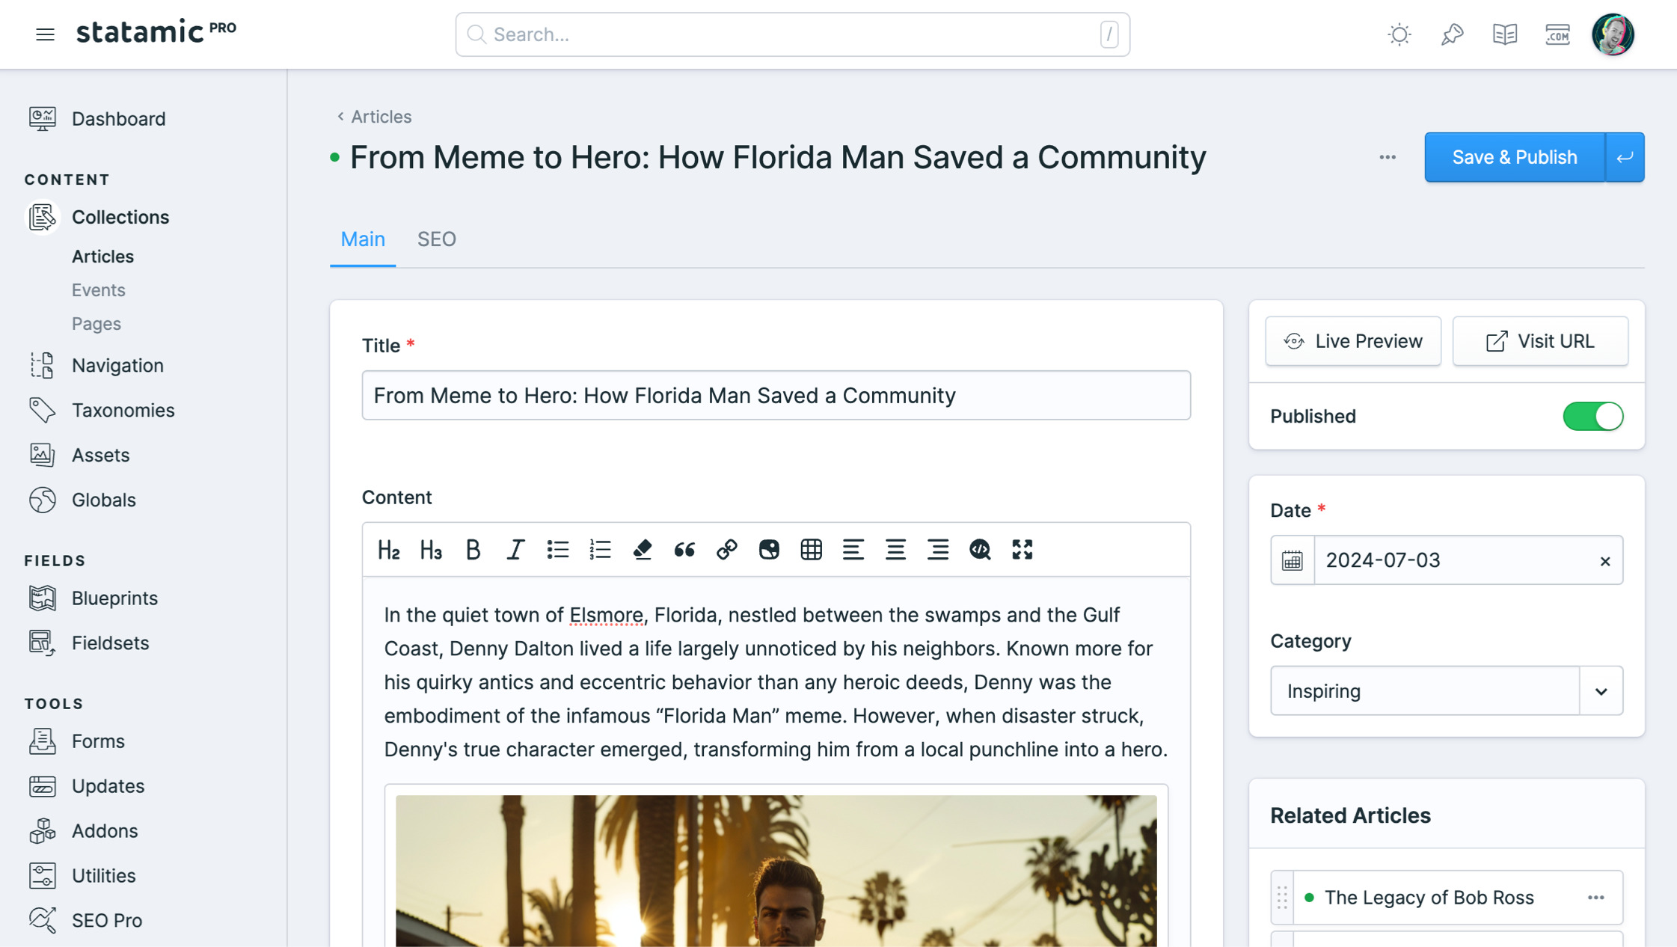The width and height of the screenshot is (1677, 947).
Task: Align content text right
Action: click(938, 550)
